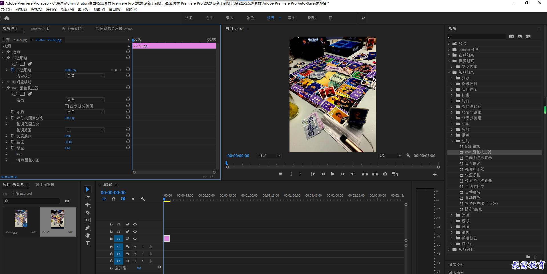Screen dimensions: 547x274
Task: Toggle timeline Snap magnet icon
Action: click(x=114, y=199)
